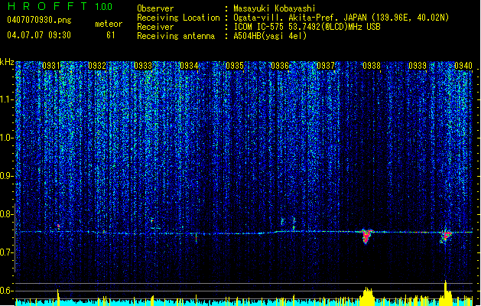This screenshot has height=306, width=481.
Task: Click the HROFFT 1.0.0 title text
Action: click(60, 6)
